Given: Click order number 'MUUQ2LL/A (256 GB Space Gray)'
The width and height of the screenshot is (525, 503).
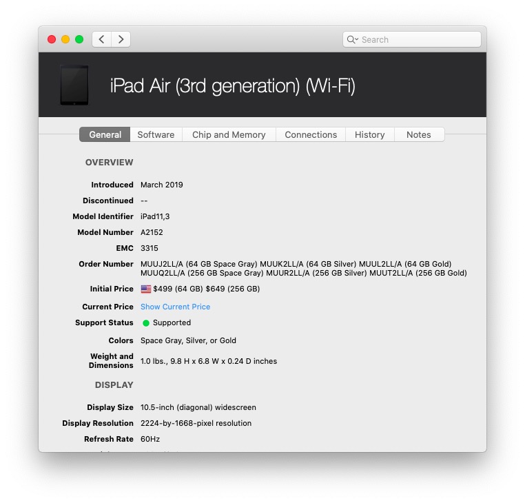Looking at the screenshot, I should pyautogui.click(x=202, y=273).
